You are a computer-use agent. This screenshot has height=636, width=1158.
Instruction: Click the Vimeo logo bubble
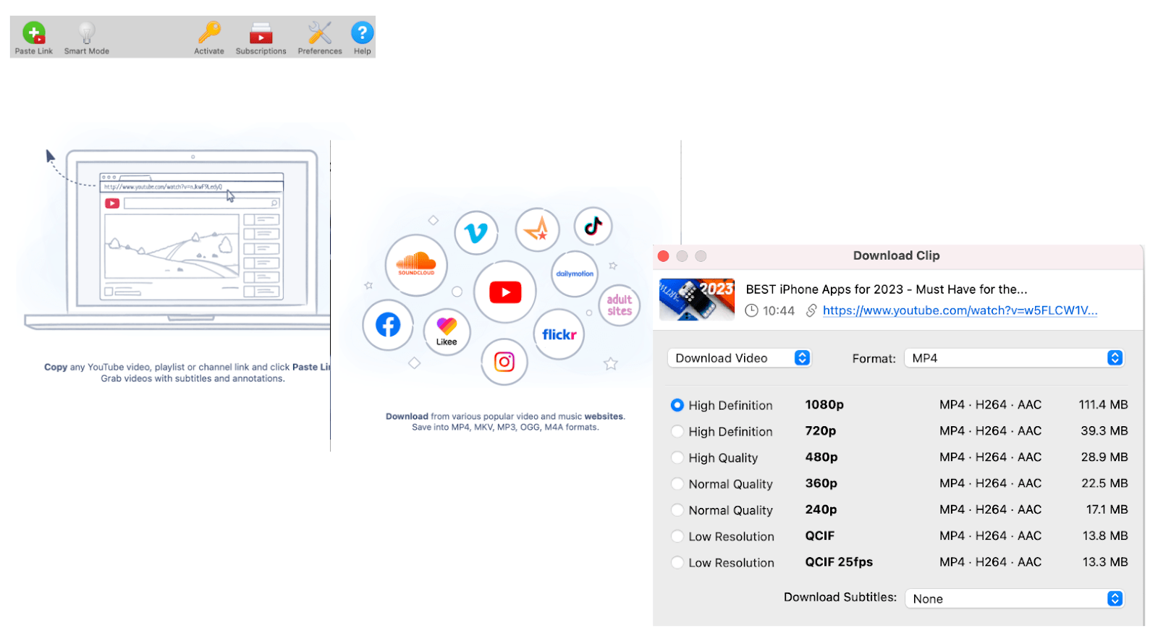(x=476, y=233)
